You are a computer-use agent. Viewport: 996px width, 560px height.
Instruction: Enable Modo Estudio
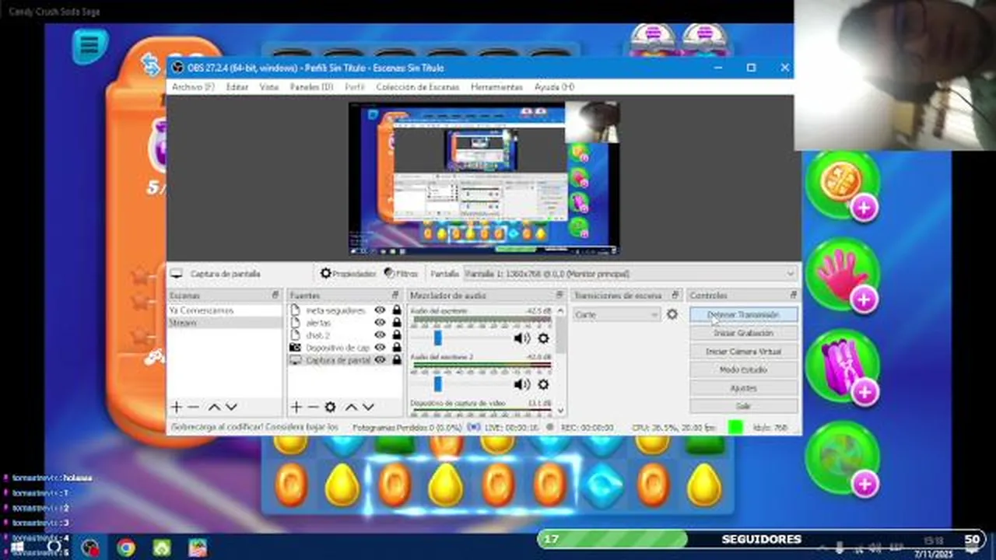click(x=743, y=369)
